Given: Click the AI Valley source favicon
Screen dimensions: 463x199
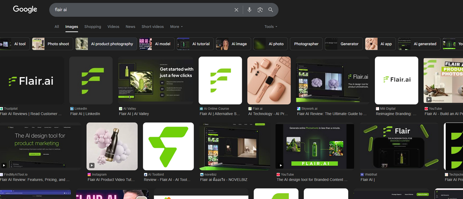Looking at the screenshot, I should (120, 109).
